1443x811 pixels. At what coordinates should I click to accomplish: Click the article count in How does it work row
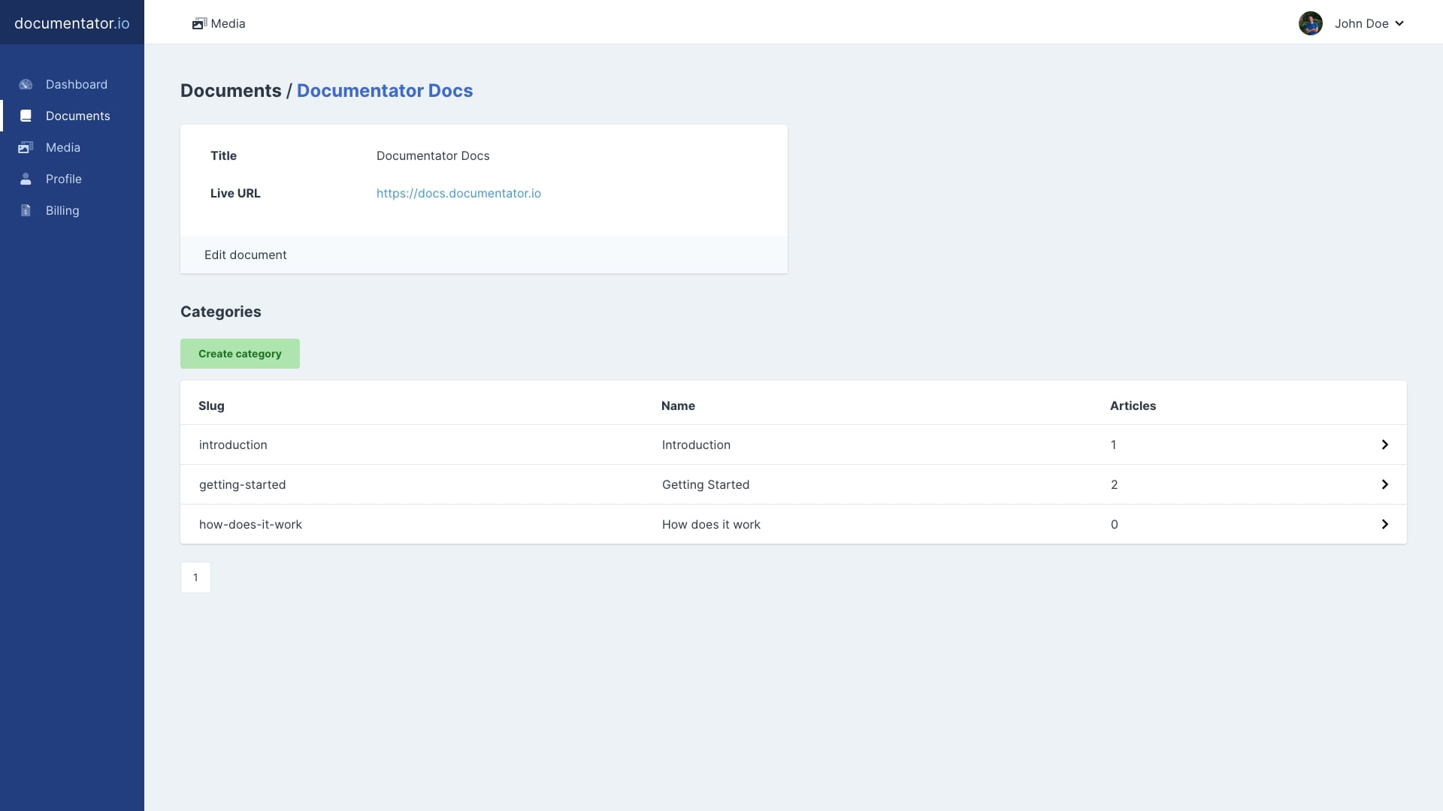1114,525
